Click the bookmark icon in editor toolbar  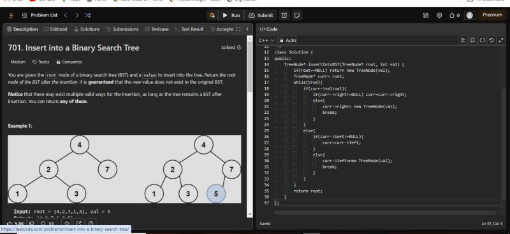472,40
